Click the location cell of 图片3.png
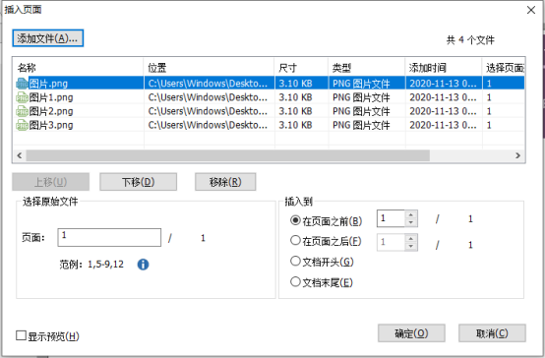Screen dimensions: 545x358 [x=209, y=125]
